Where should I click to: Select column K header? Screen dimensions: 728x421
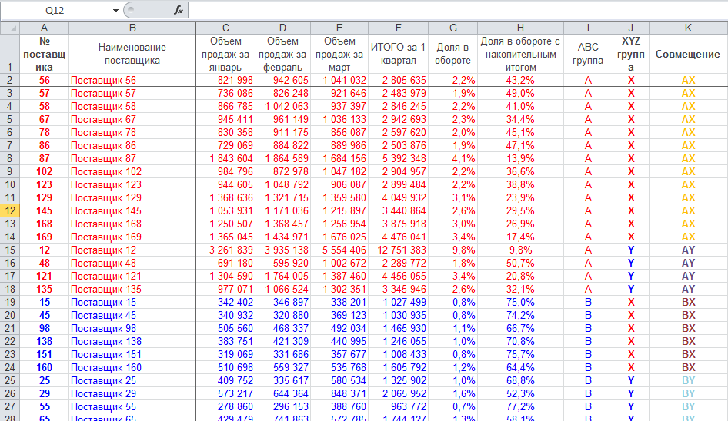click(688, 28)
